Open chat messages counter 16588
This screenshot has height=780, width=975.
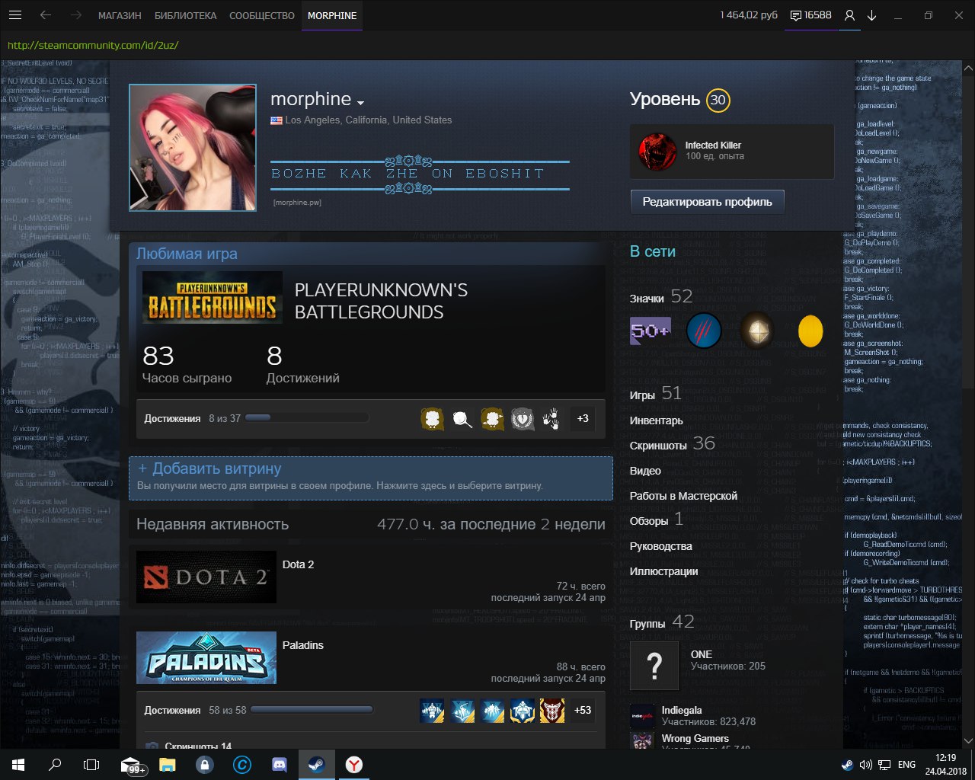point(811,15)
